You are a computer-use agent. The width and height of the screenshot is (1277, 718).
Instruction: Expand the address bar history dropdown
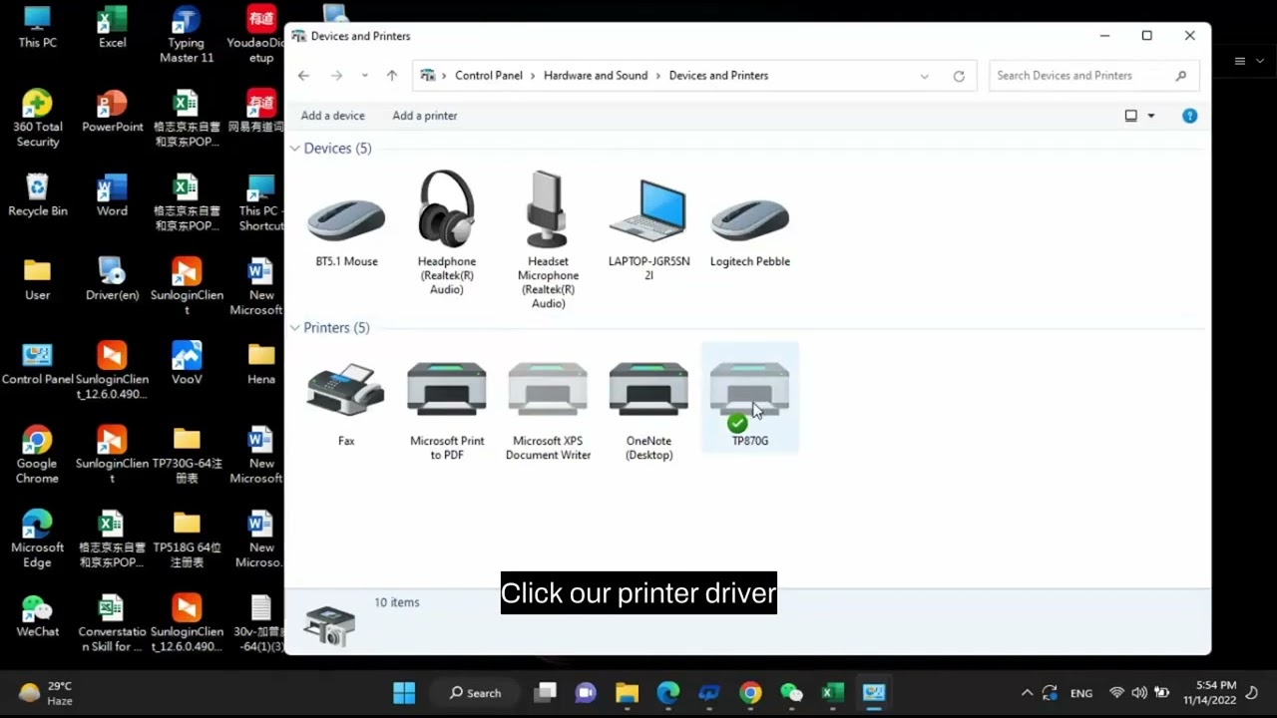[924, 76]
